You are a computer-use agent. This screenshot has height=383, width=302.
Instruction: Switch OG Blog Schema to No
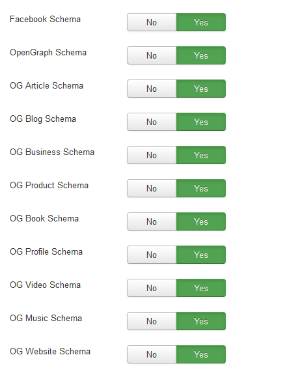(152, 122)
